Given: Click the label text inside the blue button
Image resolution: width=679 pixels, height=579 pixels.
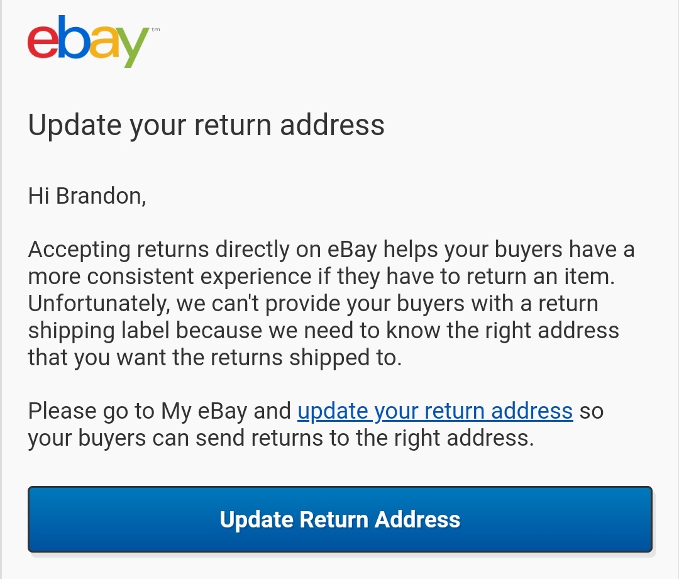Looking at the screenshot, I should pos(339,520).
